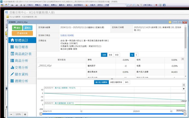The height and width of the screenshot is (118, 189).
Task: Switch chart to 最大投入報酬率 tab
Action: [101, 82]
